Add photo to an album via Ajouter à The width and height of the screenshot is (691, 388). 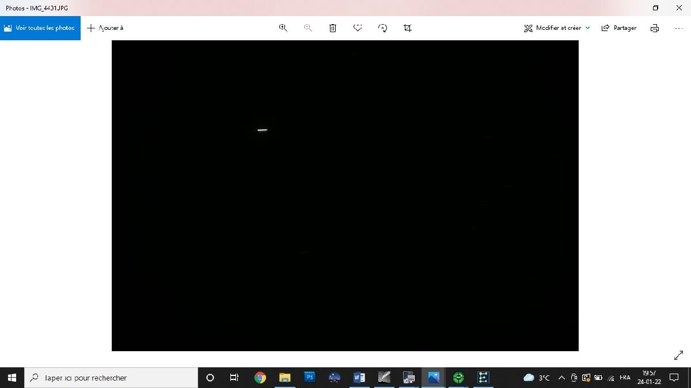coord(106,28)
